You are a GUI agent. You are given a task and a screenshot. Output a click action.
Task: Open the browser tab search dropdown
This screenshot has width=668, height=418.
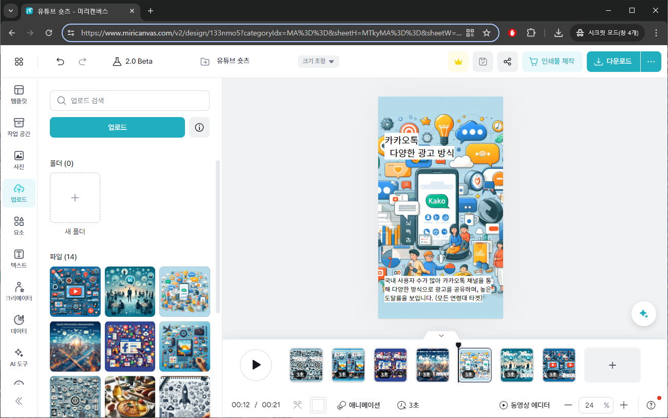(x=11, y=11)
